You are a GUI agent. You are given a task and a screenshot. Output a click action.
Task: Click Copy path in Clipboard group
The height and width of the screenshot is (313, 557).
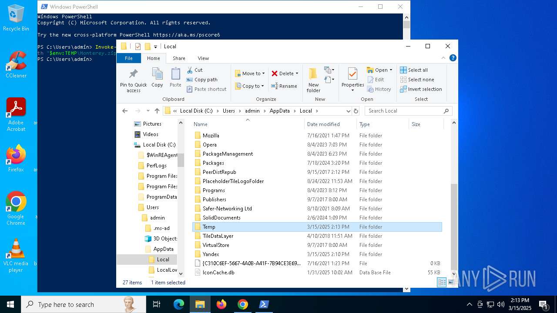click(x=202, y=80)
